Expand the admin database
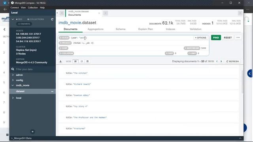This screenshot has height=142, width=253. [13, 75]
